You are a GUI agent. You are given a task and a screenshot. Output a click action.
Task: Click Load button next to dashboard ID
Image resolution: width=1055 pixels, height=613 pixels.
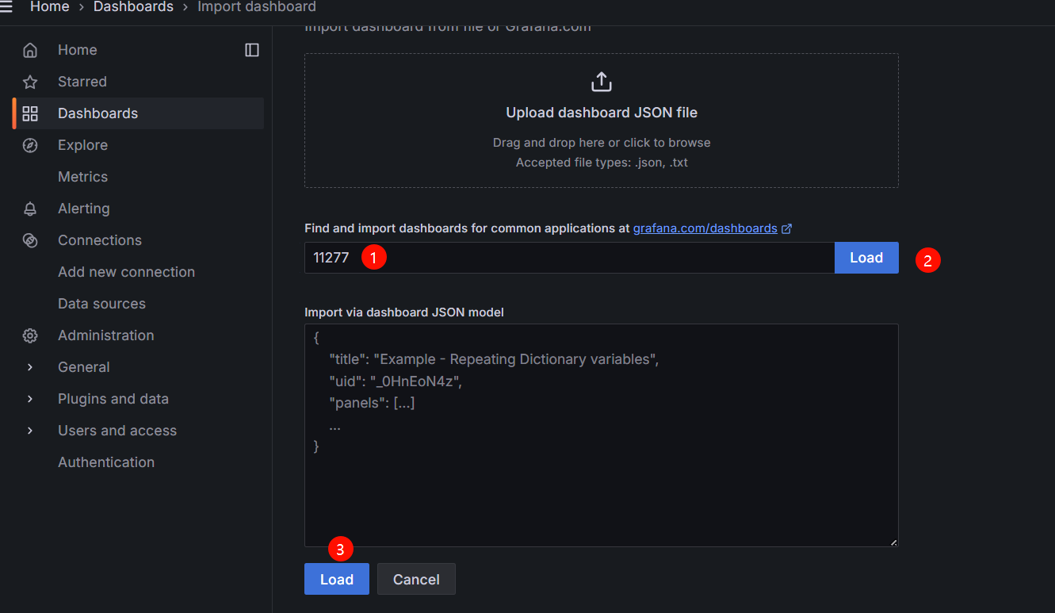pos(866,258)
